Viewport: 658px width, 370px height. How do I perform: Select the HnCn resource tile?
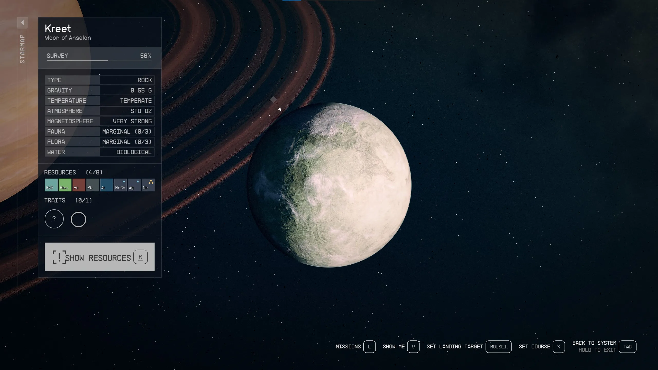pyautogui.click(x=120, y=185)
